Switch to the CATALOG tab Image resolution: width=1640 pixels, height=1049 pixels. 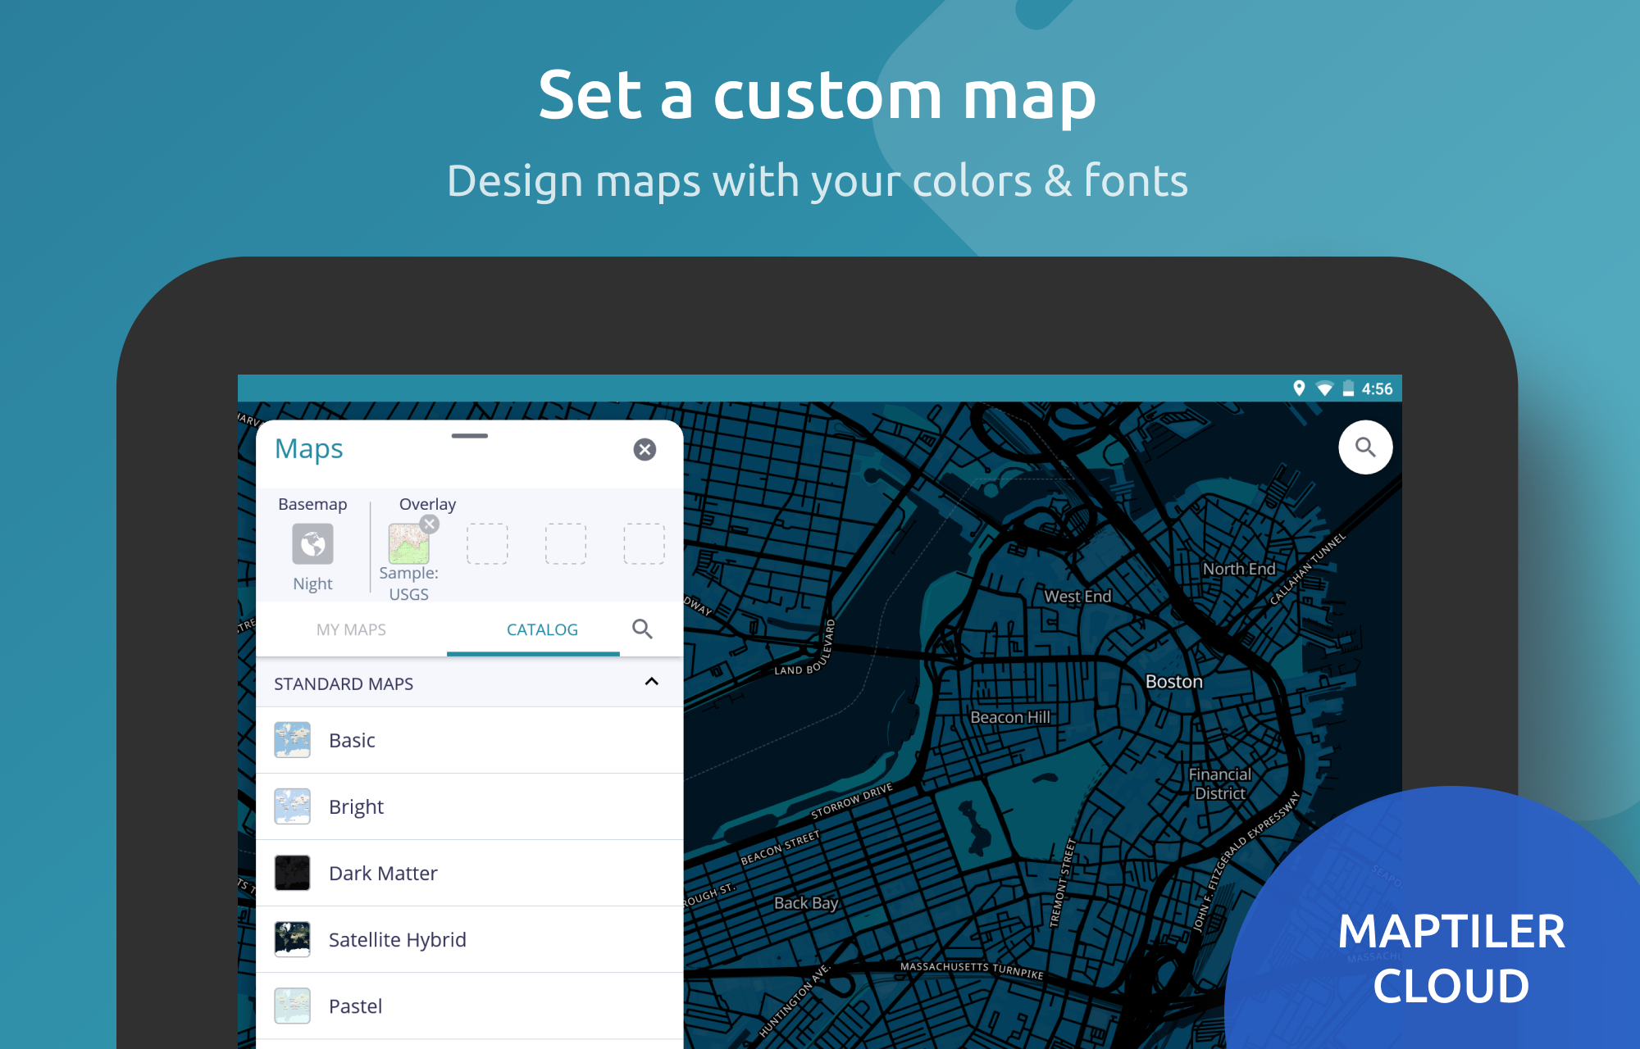(x=542, y=629)
